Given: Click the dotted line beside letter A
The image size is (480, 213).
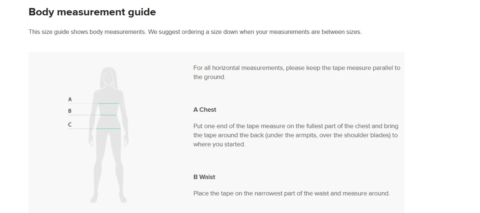Looking at the screenshot, I should 83,104.
